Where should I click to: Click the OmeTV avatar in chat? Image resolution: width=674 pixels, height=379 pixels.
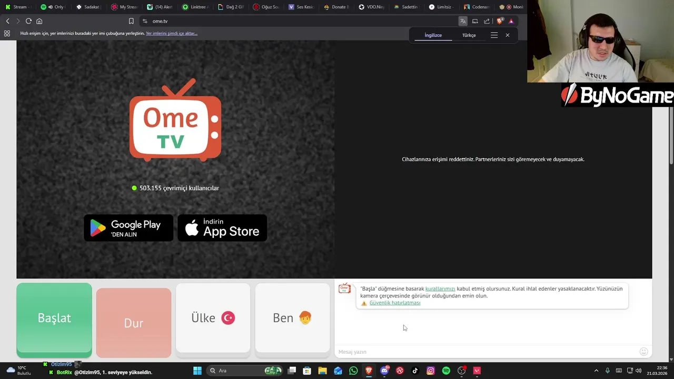pyautogui.click(x=344, y=288)
